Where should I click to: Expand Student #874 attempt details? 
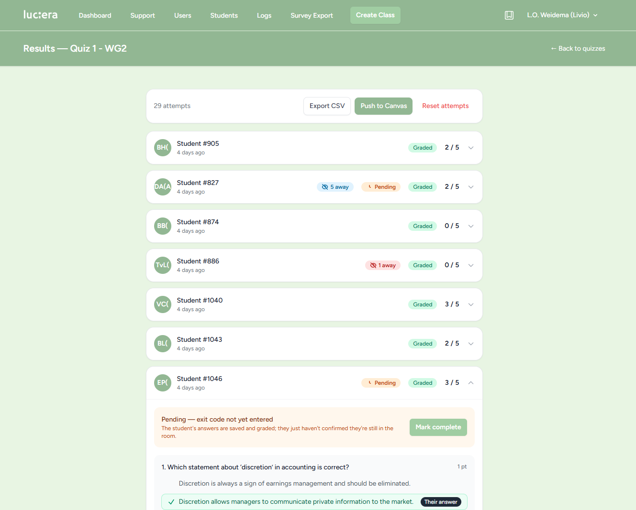point(471,226)
